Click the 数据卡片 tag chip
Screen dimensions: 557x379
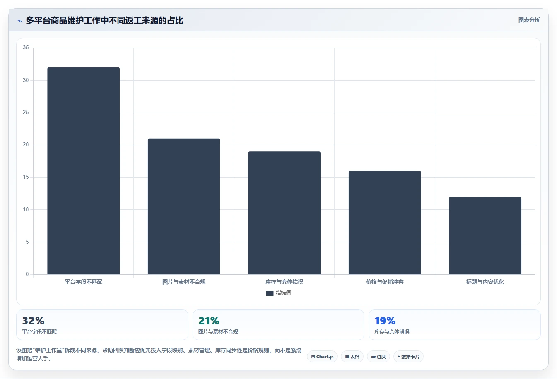coord(408,357)
